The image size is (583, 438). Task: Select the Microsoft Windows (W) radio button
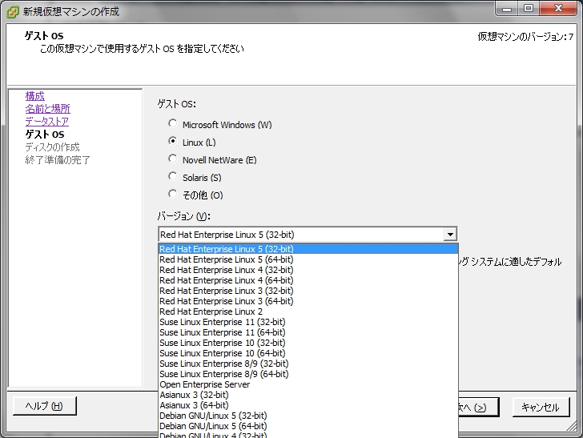pyautogui.click(x=172, y=123)
